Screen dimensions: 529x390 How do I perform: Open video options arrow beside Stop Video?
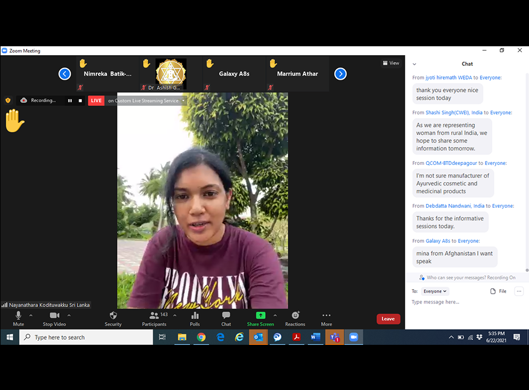click(69, 315)
